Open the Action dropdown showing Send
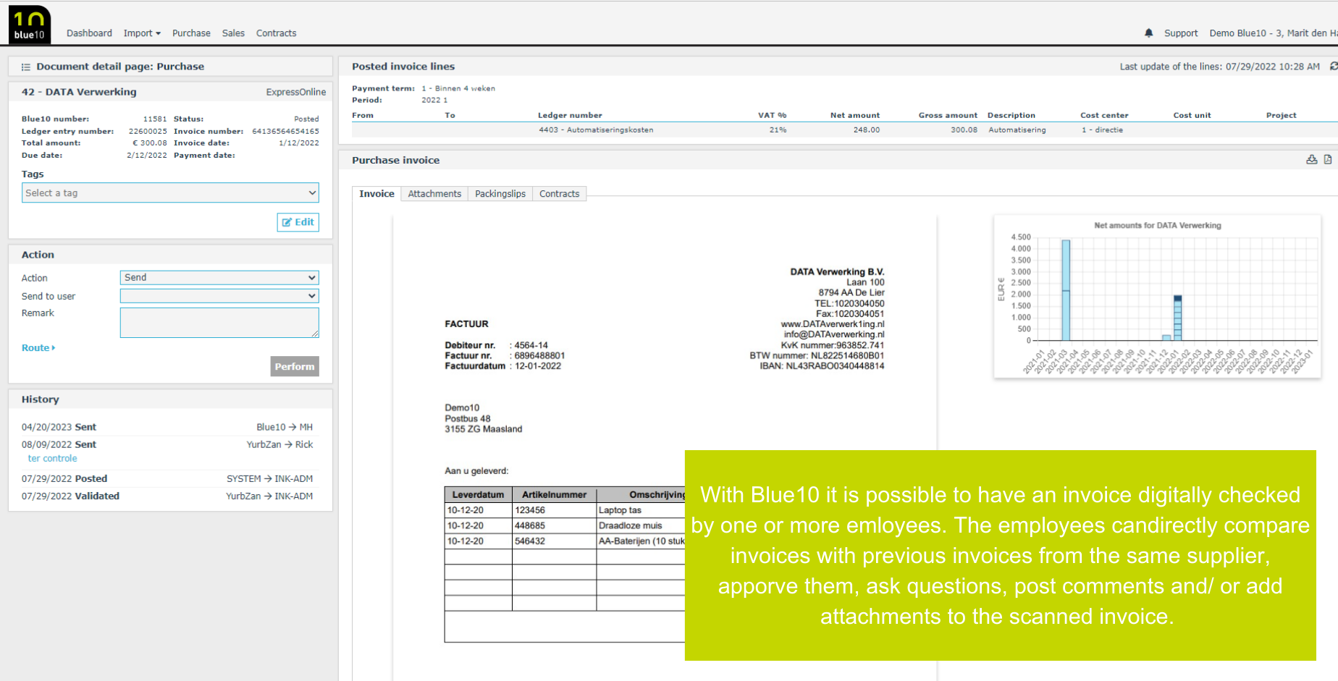Image resolution: width=1338 pixels, height=681 pixels. [219, 278]
